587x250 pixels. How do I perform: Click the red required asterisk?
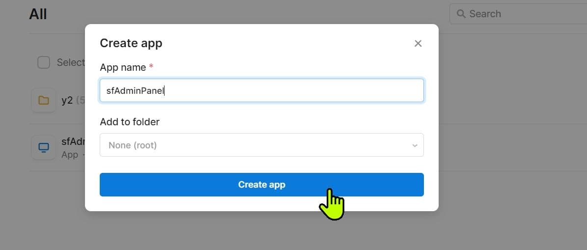click(151, 67)
